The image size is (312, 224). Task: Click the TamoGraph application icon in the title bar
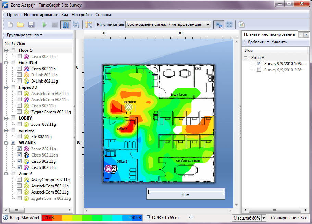5,5
